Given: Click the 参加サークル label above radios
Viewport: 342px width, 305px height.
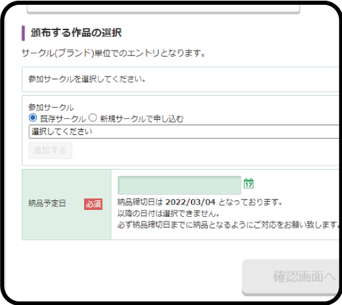Looking at the screenshot, I should [x=51, y=107].
